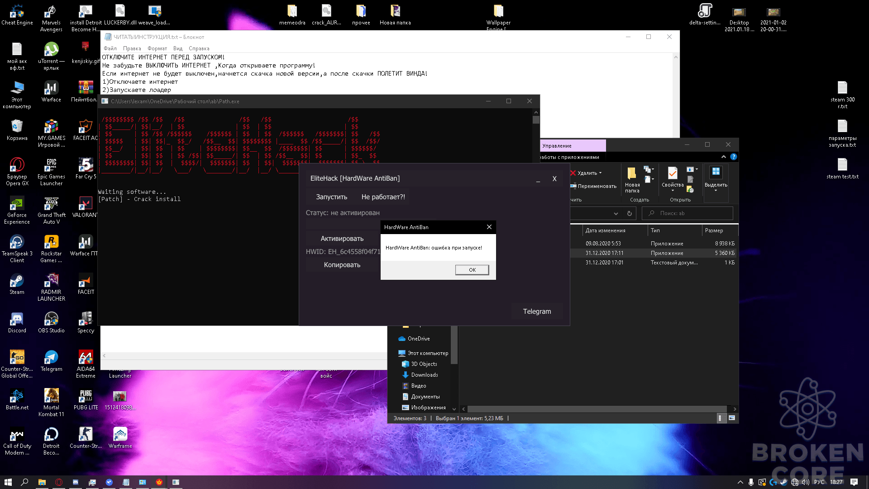Switch Explorer to large thumbnails view icon

tap(731, 418)
